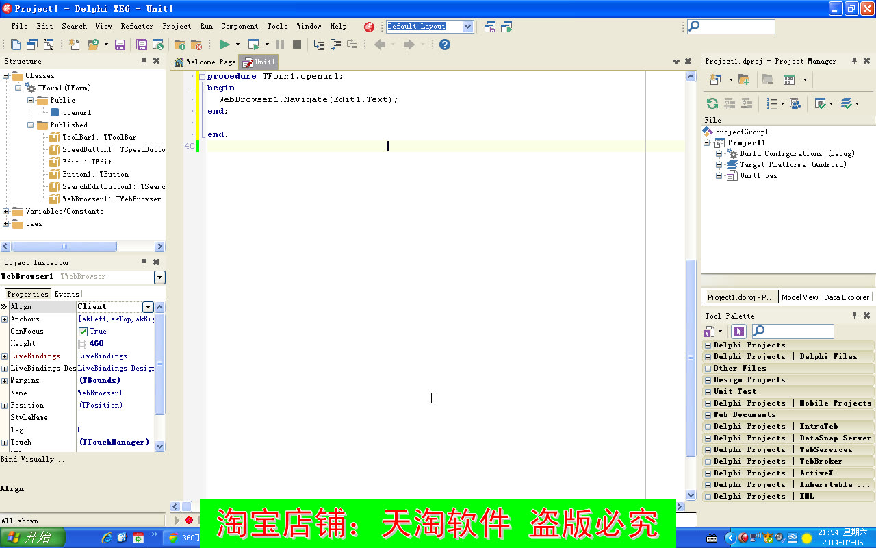Pin the Structure panel

click(x=144, y=61)
